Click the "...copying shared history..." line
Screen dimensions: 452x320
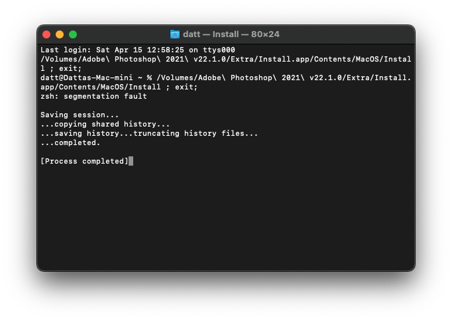pos(105,124)
